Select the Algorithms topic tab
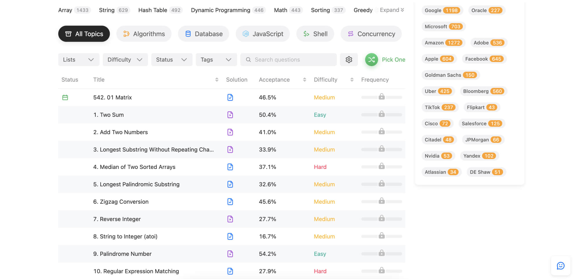The image size is (580, 279). tap(144, 34)
